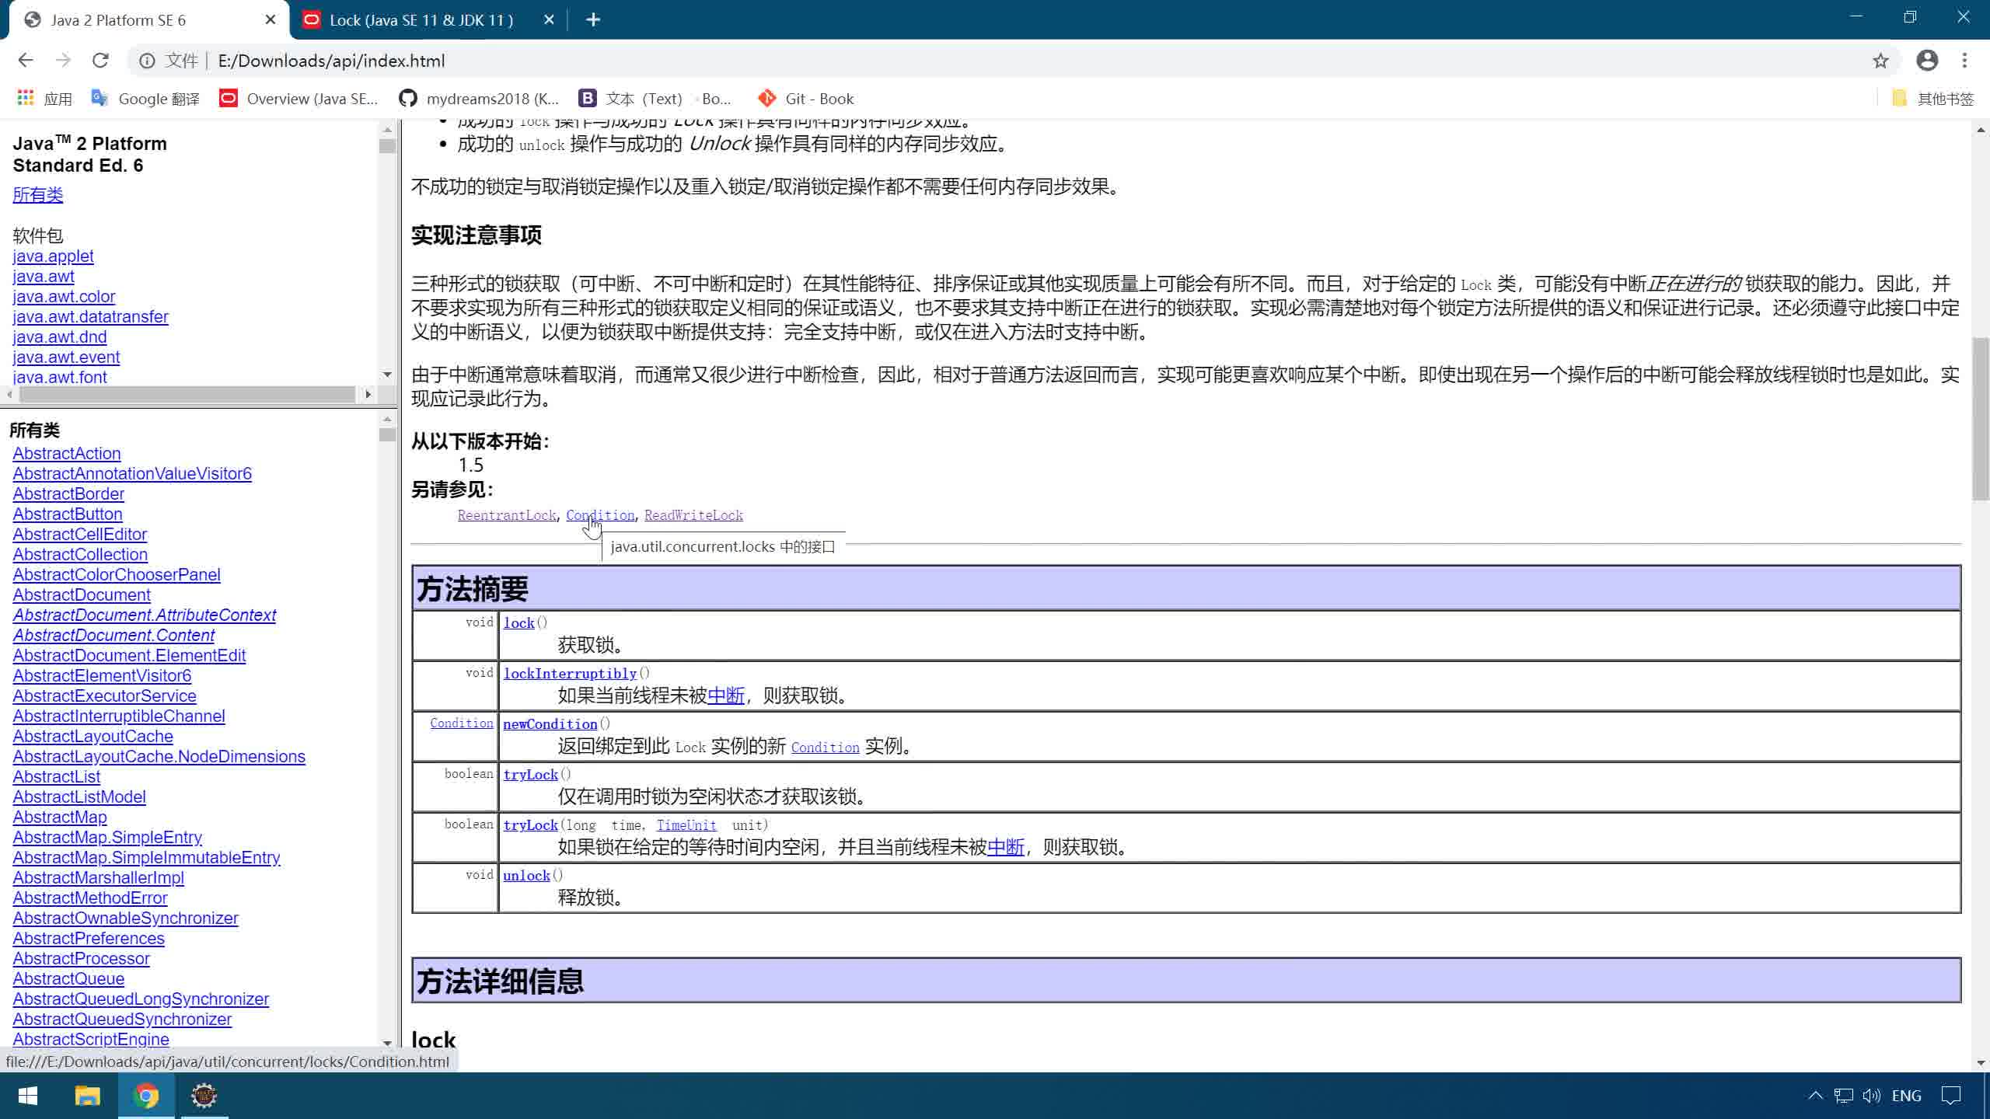Open the Windows notification center icon
The height and width of the screenshot is (1119, 1990).
pyautogui.click(x=1951, y=1096)
